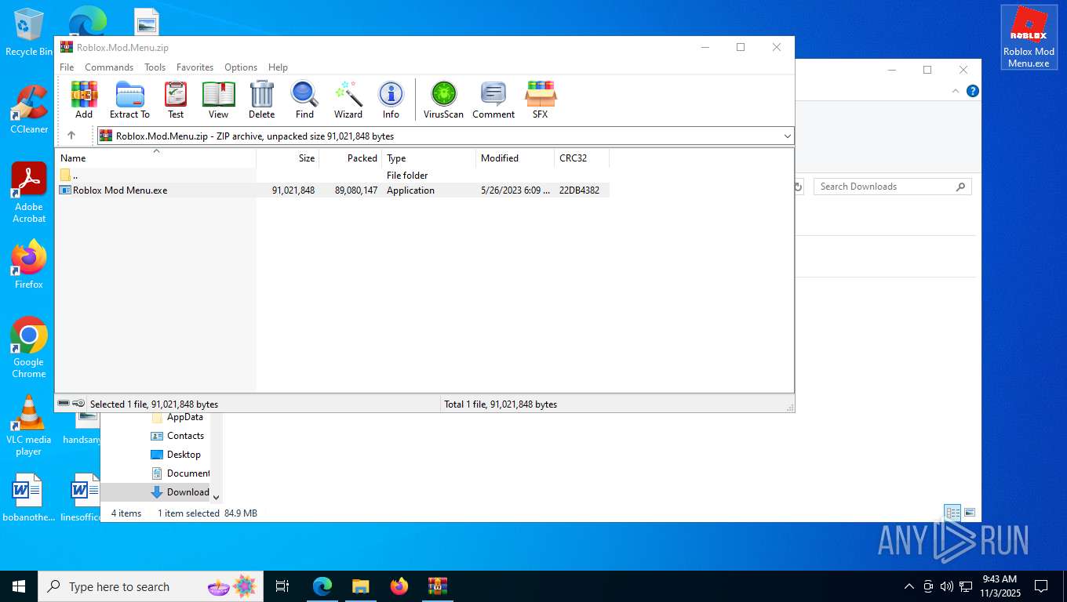Click the Comment toolbar icon
The width and height of the screenshot is (1067, 602).
tap(493, 100)
